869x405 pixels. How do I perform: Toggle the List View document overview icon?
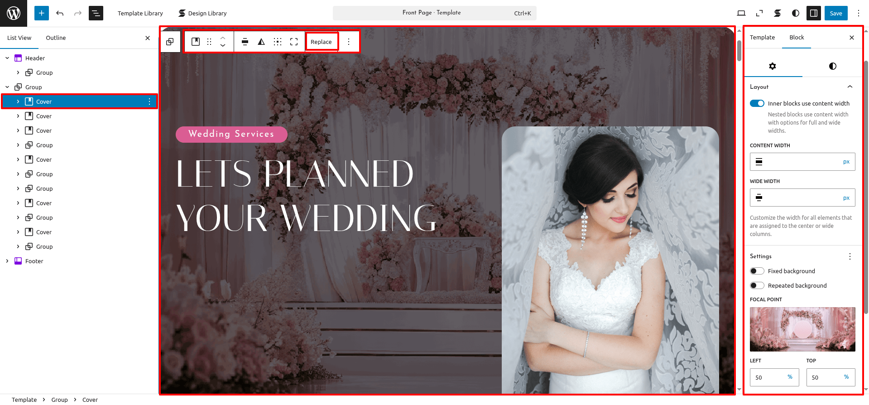96,13
